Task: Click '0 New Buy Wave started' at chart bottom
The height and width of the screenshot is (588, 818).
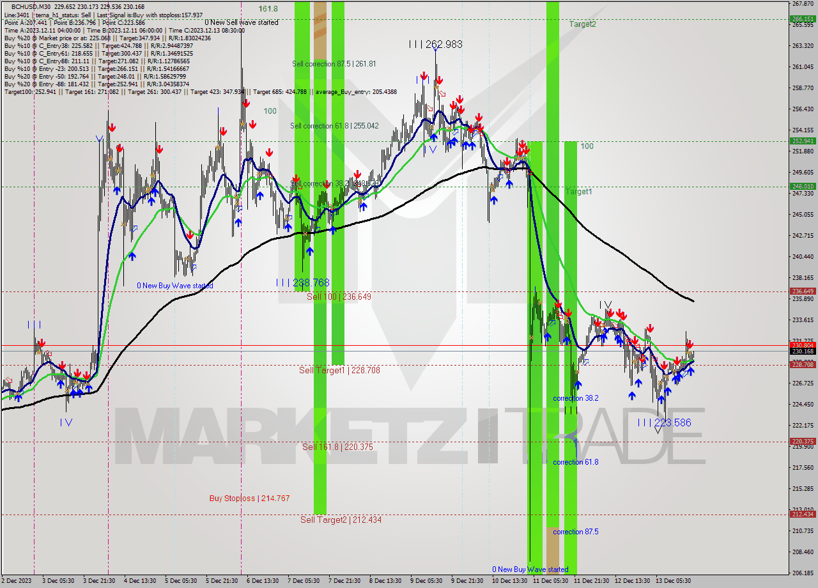Action: [x=530, y=569]
